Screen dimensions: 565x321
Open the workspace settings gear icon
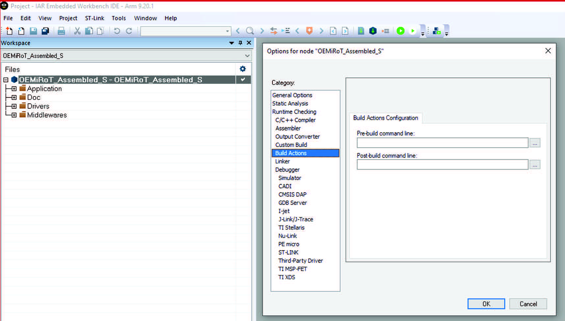[243, 69]
